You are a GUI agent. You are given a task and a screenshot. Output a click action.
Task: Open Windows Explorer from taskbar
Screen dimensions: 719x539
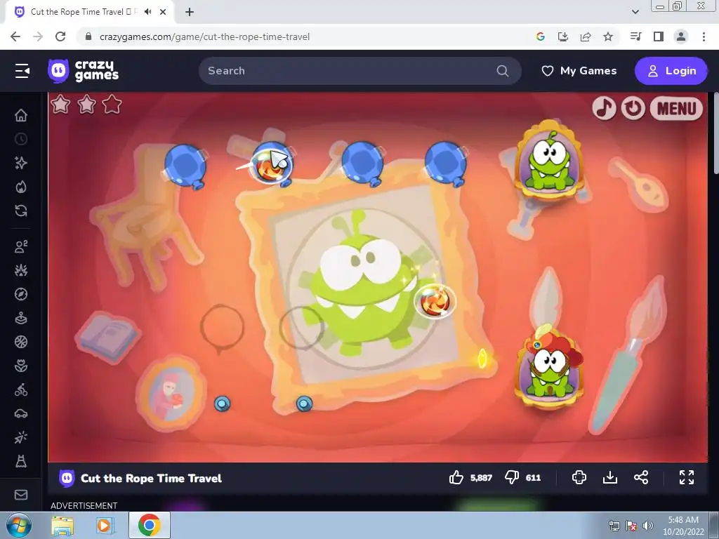62,525
